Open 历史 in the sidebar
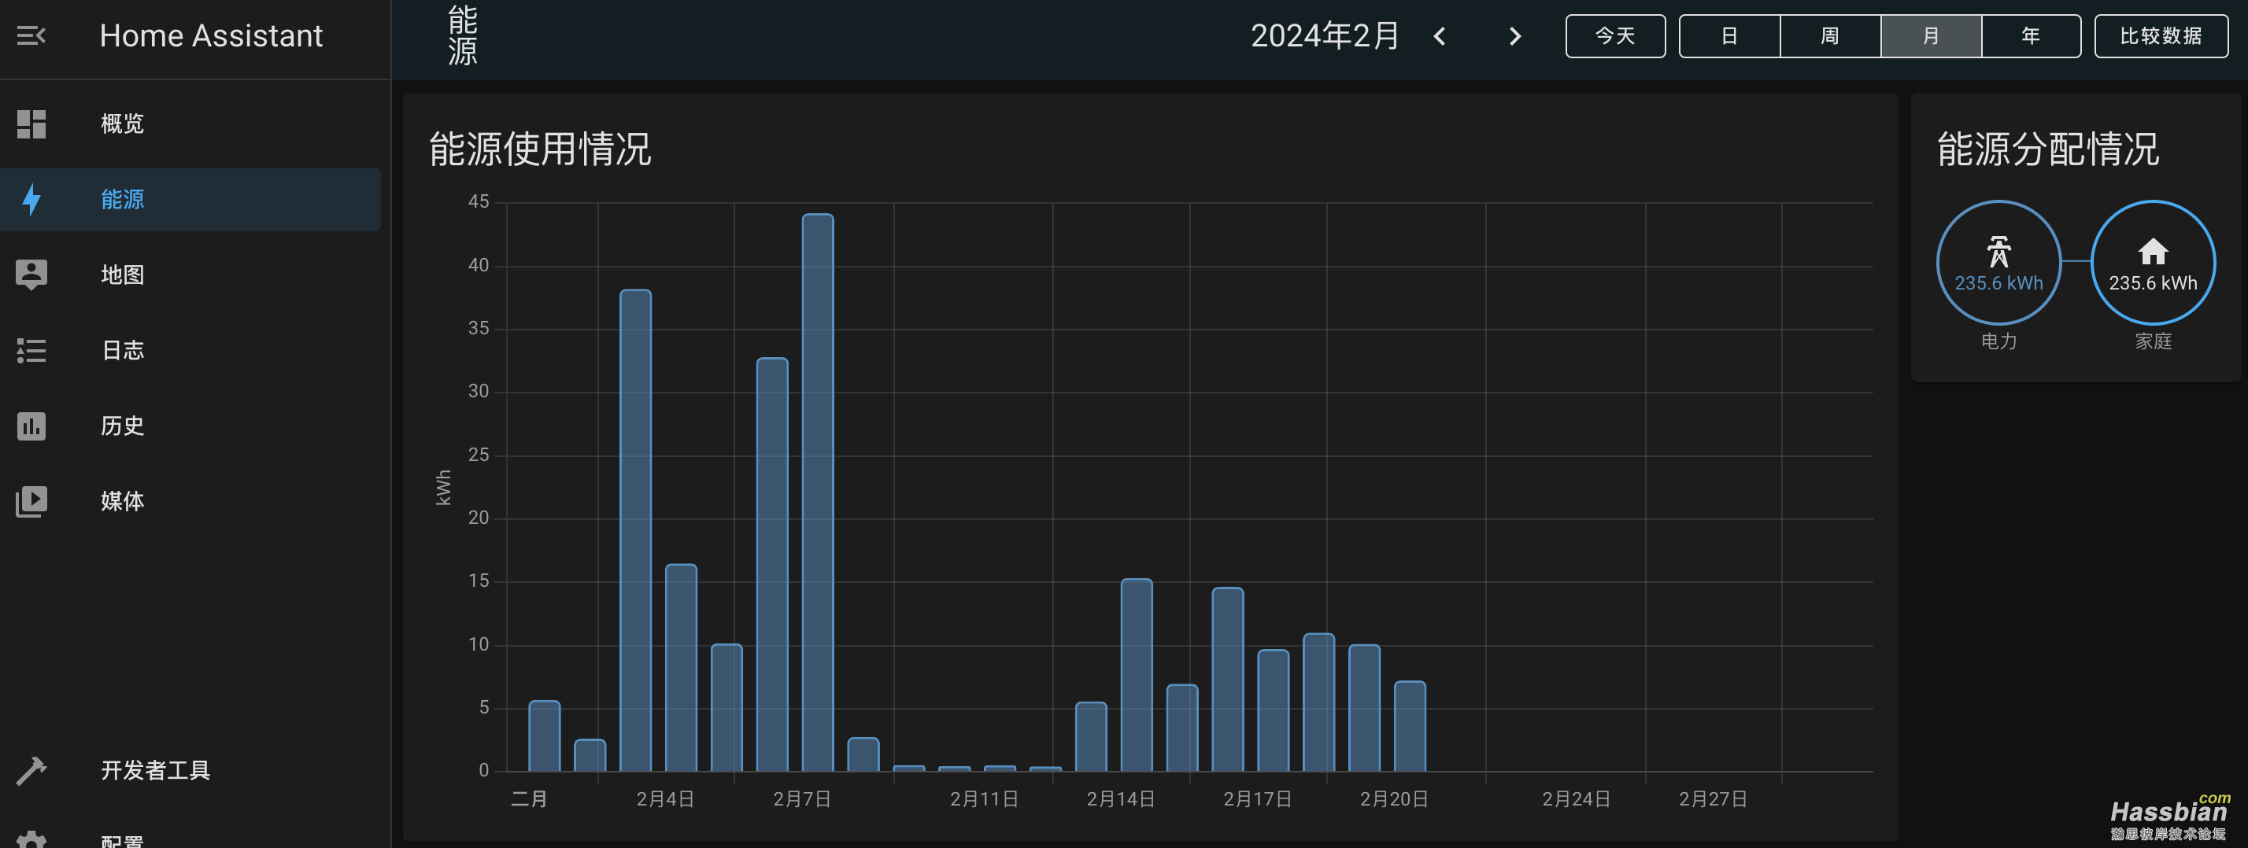The height and width of the screenshot is (848, 2248). pos(190,426)
